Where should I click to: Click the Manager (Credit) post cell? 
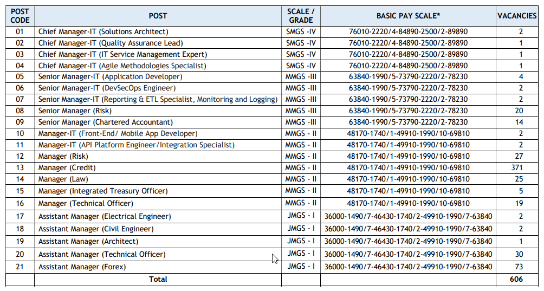pos(67,167)
